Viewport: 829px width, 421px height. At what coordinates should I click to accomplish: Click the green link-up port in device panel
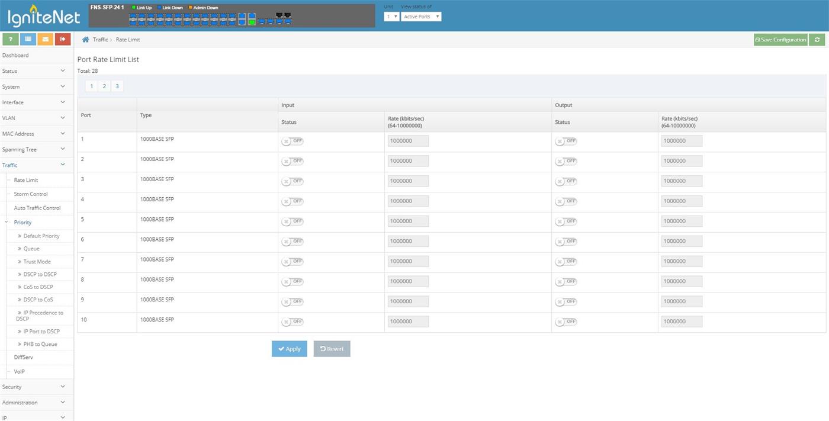252,22
